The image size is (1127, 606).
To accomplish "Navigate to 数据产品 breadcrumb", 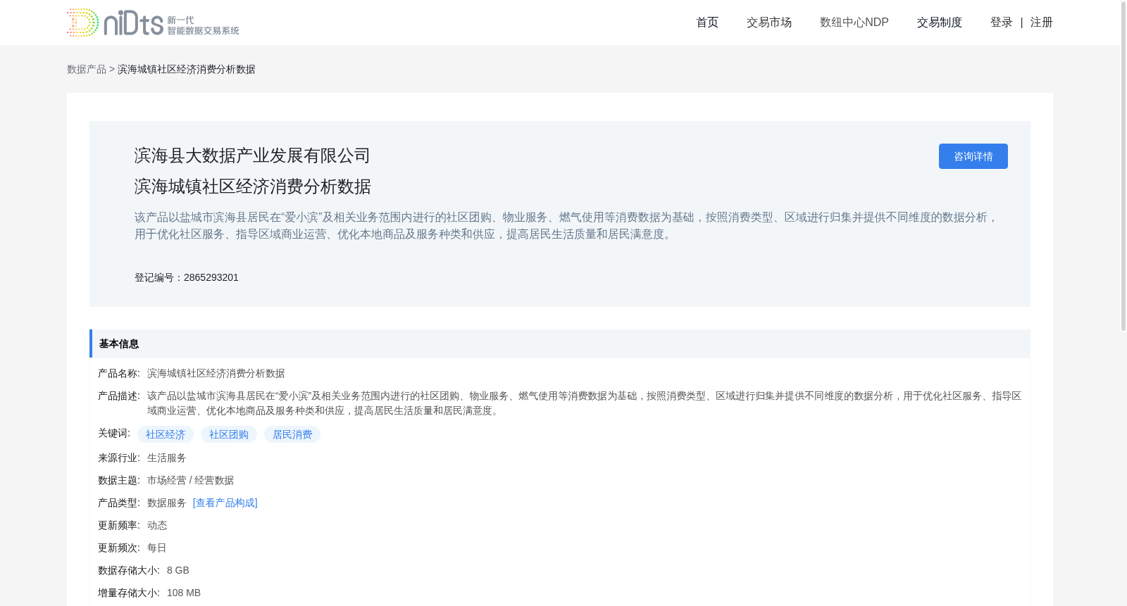I will tap(87, 69).
